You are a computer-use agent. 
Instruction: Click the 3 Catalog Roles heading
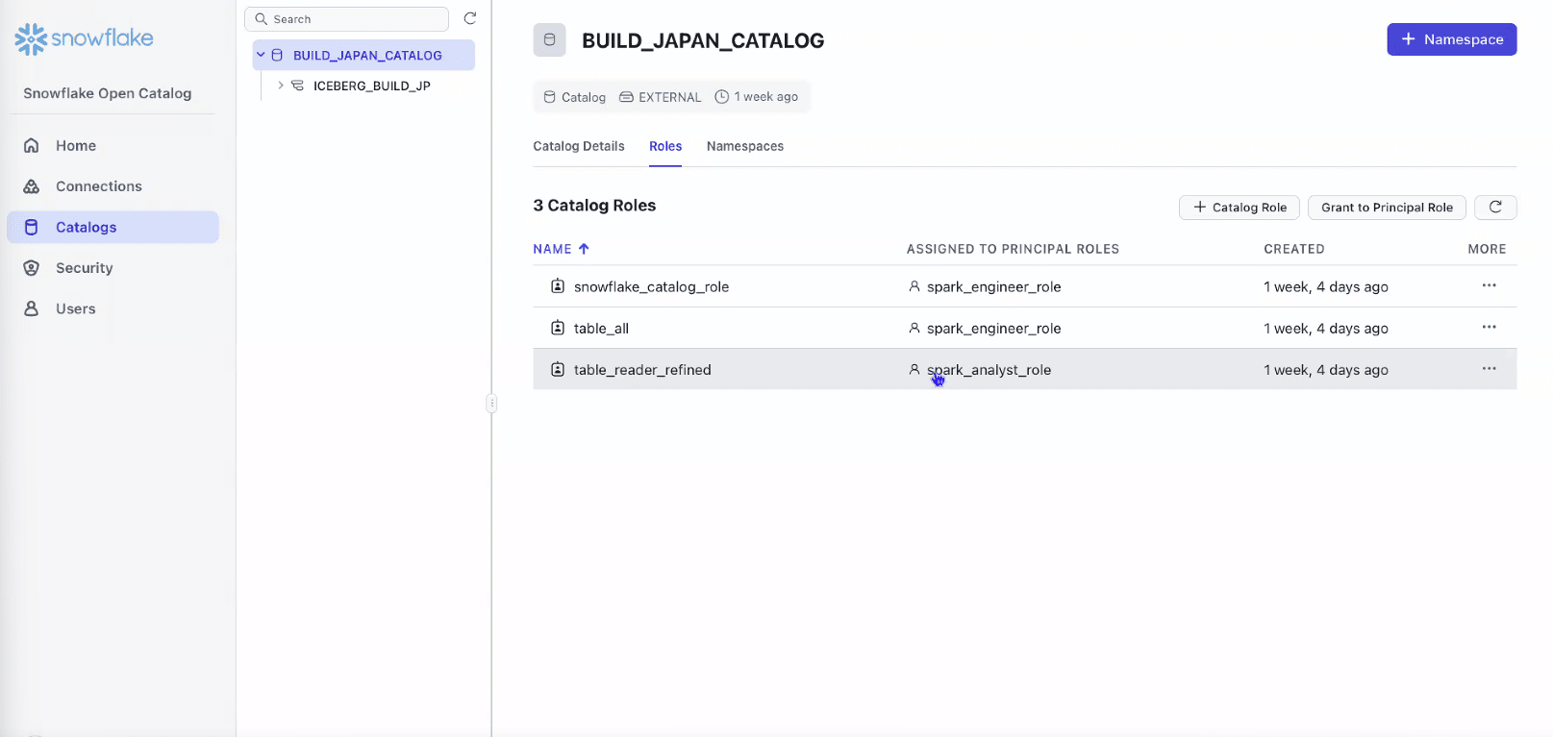pyautogui.click(x=594, y=206)
